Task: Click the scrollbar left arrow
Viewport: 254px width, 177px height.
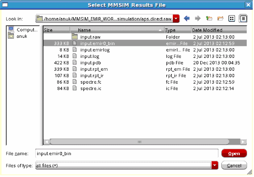Action: (x=46, y=142)
